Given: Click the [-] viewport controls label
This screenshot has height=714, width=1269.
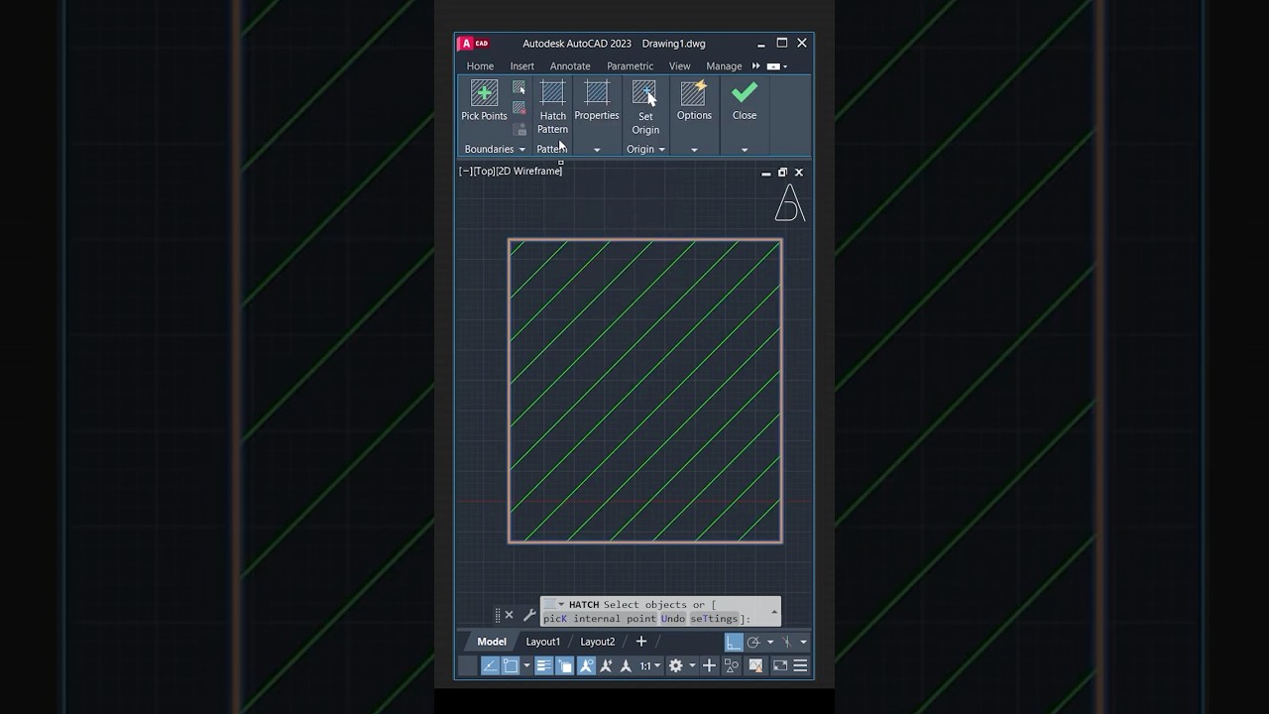Looking at the screenshot, I should 465,172.
